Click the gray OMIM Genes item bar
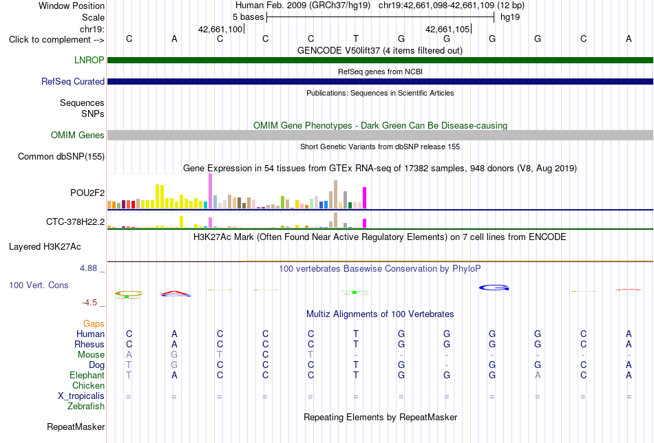 380,135
